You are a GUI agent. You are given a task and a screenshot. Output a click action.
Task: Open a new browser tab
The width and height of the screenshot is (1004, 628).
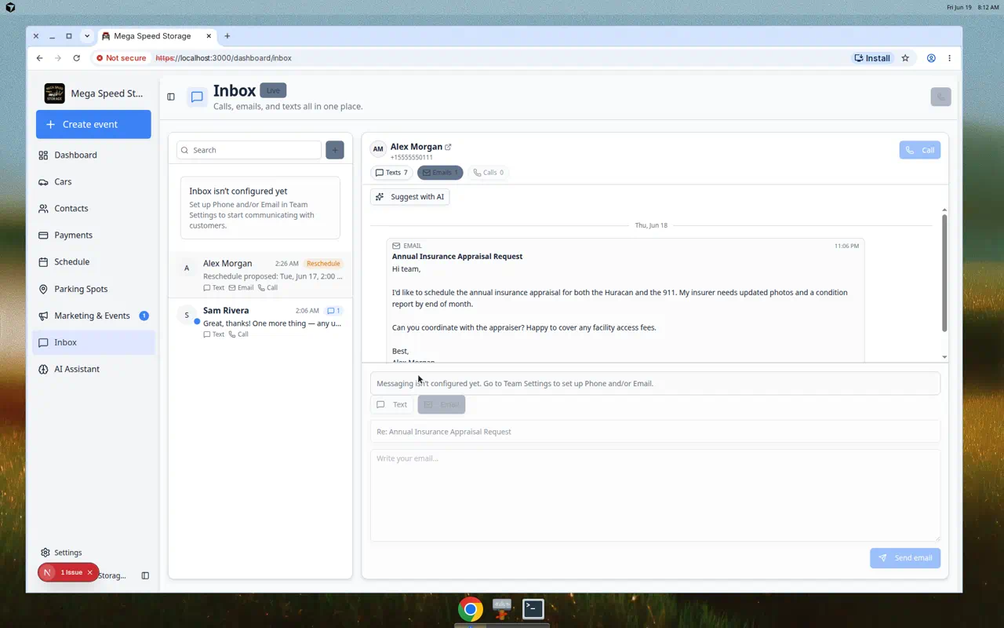tap(227, 36)
